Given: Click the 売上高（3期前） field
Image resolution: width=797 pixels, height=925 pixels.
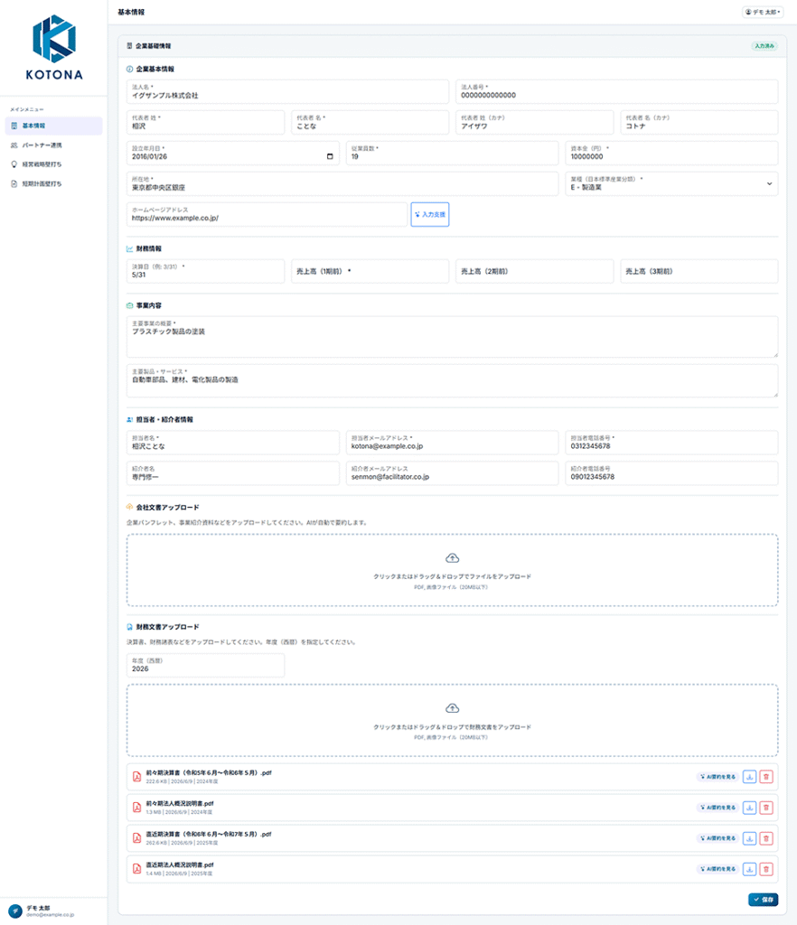Looking at the screenshot, I should click(699, 271).
